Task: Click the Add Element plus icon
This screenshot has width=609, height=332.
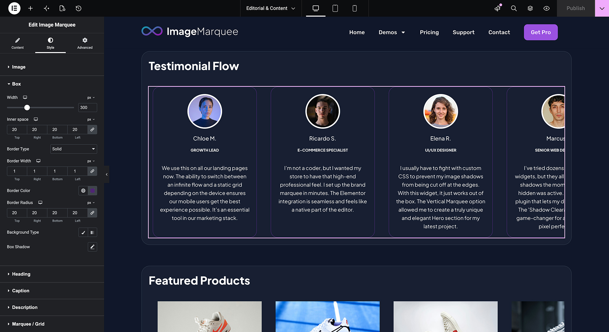Action: click(30, 8)
